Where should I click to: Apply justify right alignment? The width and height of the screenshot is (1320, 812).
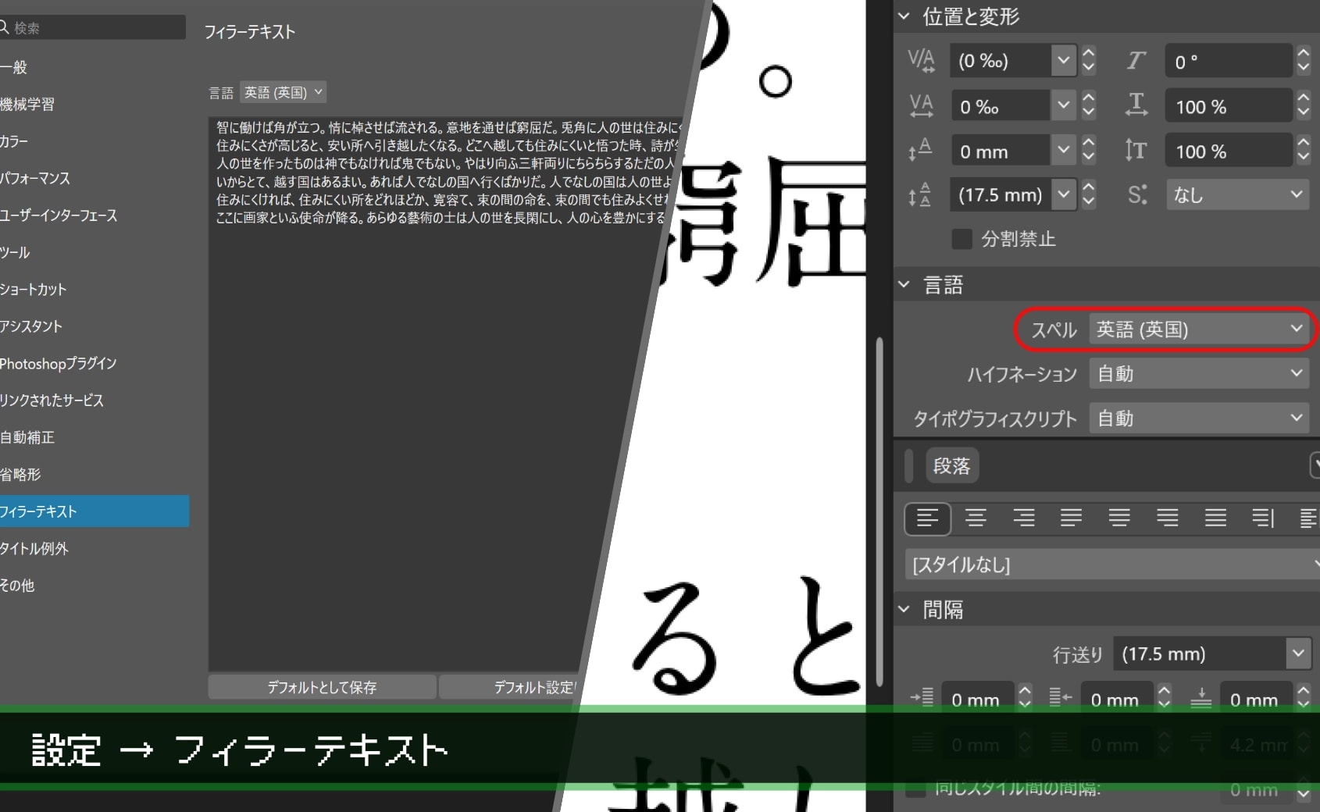[1168, 518]
